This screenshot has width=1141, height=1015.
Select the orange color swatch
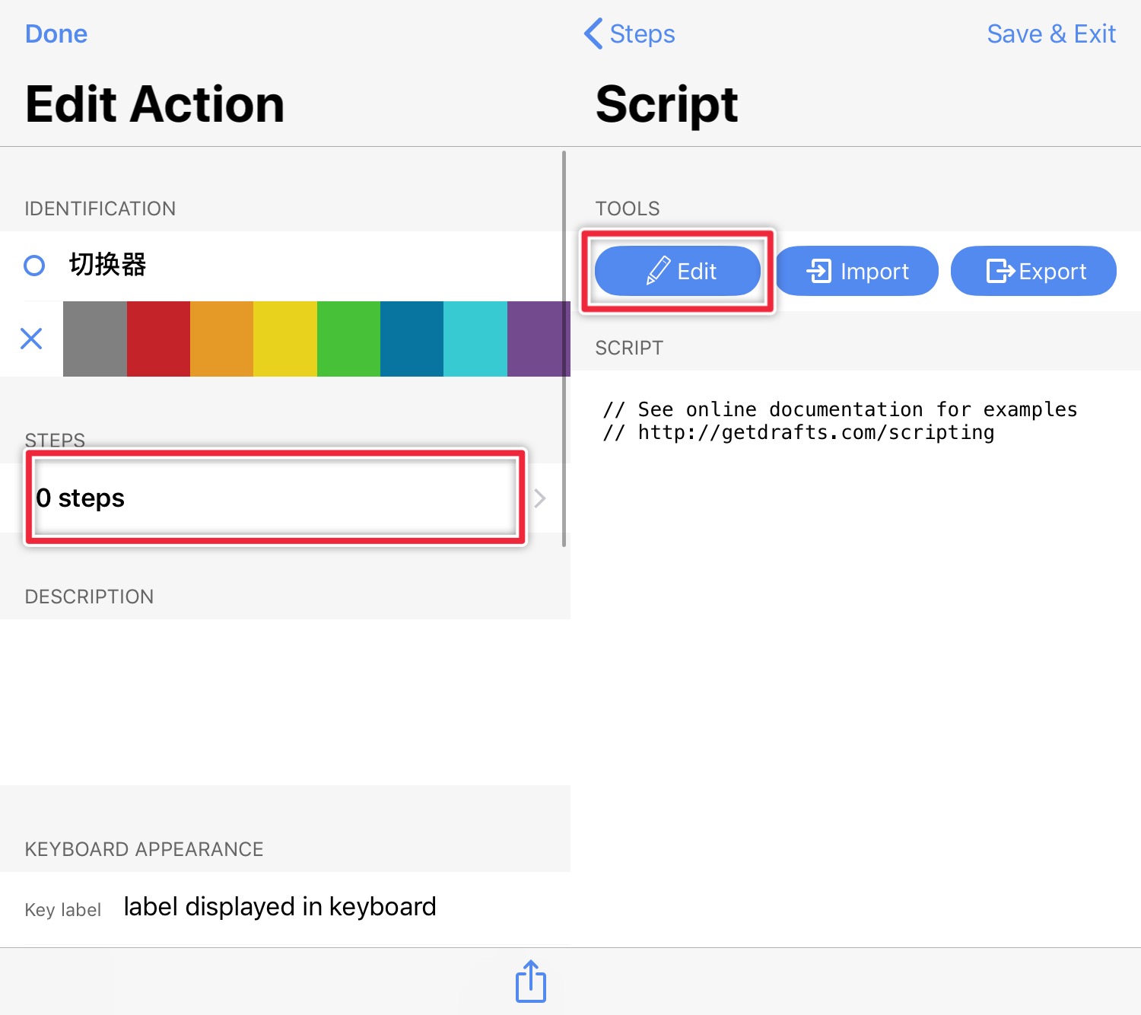click(221, 339)
